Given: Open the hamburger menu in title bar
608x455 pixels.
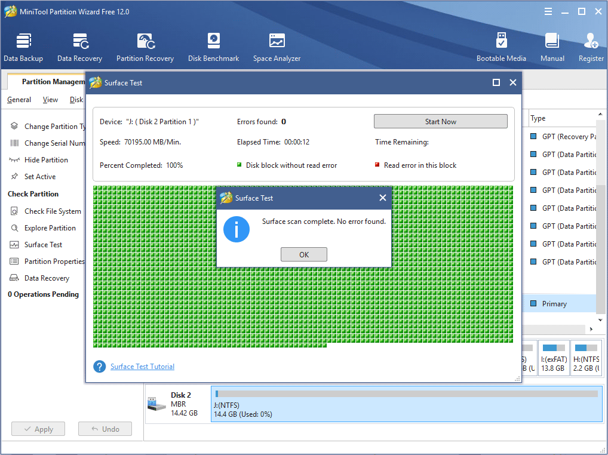Looking at the screenshot, I should click(548, 11).
